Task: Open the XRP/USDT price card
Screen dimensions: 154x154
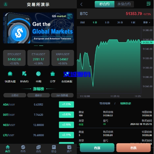Action: [63, 58]
